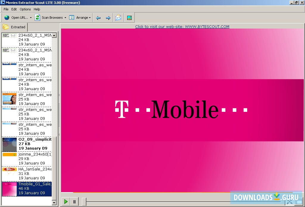Go to next item with right arrow
Viewport: 305px width, 207px height.
coord(108,18)
